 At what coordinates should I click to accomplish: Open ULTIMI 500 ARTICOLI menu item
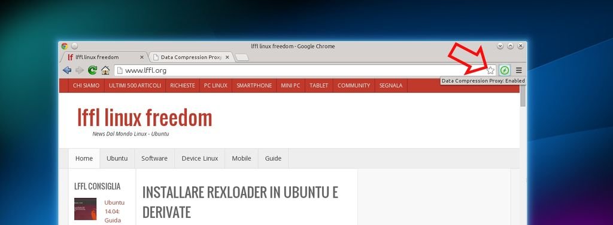pos(135,85)
